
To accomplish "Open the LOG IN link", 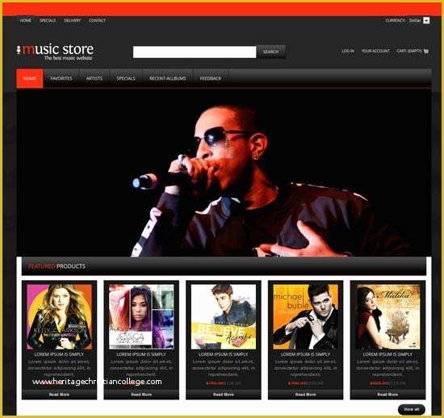I will (x=348, y=51).
